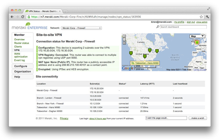Click the about 4 hours ago link
Screen dimensions: 219x139
coord(98,119)
